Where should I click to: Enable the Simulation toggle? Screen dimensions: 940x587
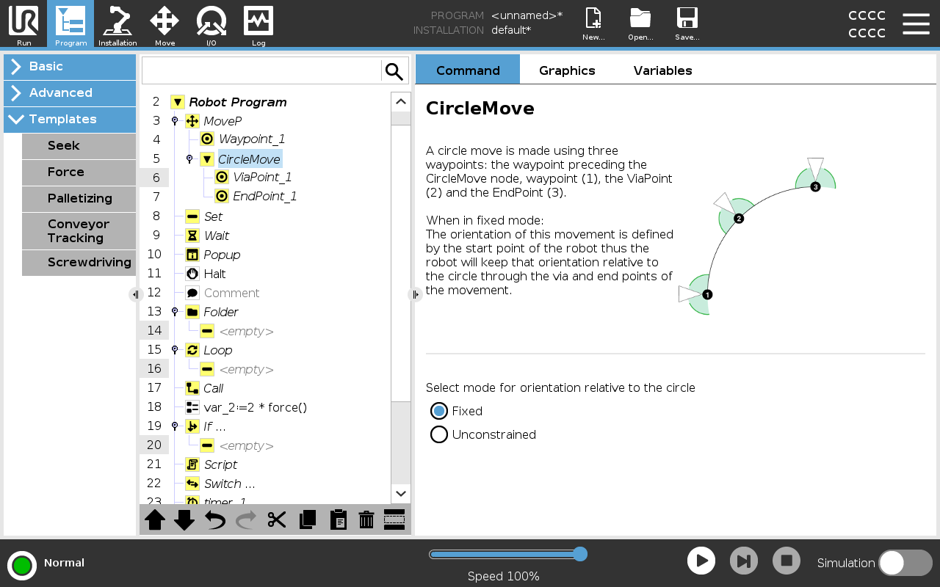(905, 563)
